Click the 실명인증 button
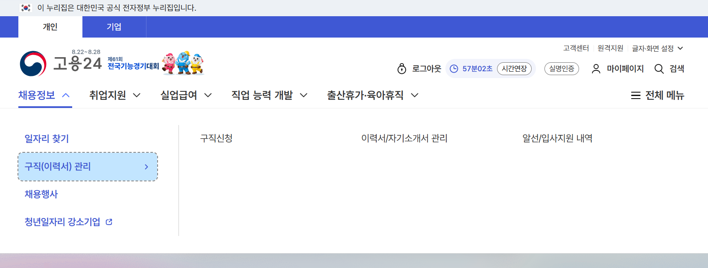 click(x=562, y=69)
